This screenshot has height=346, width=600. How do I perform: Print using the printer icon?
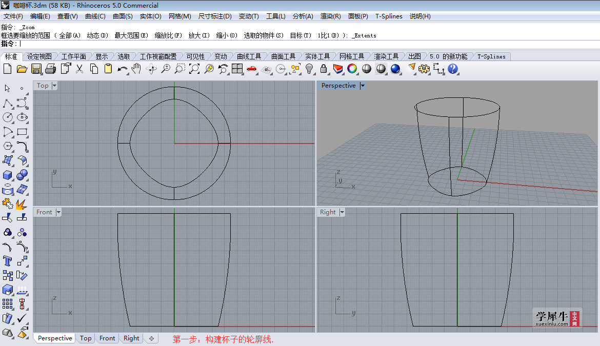click(50, 69)
